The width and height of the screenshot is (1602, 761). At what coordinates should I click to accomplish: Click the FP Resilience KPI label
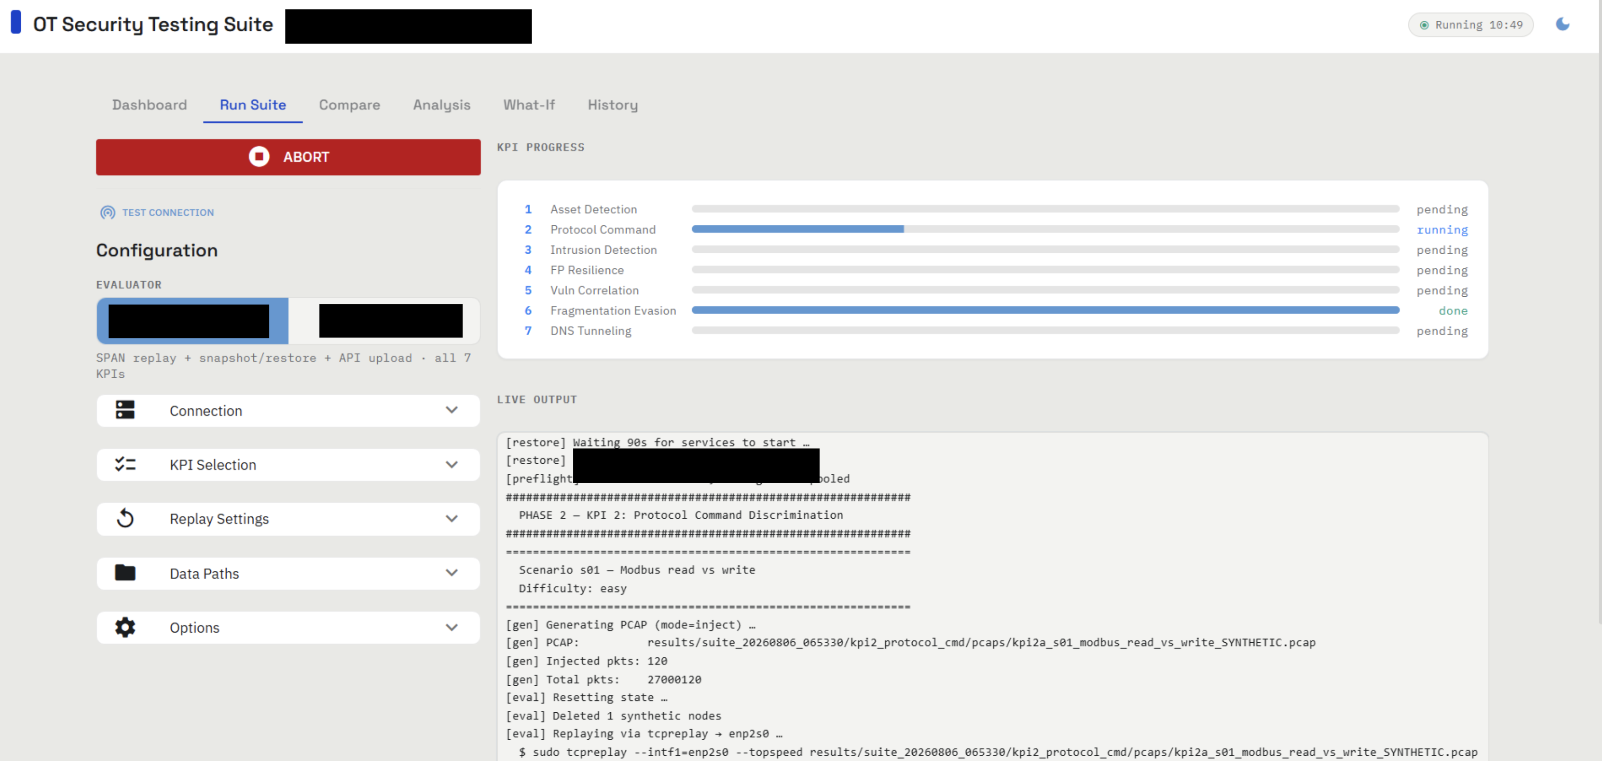point(587,270)
